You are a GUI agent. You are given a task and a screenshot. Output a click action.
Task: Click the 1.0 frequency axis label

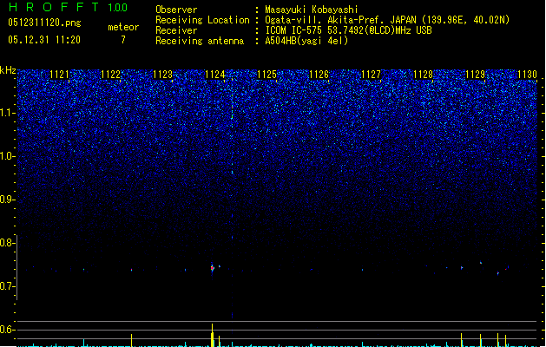(x=7, y=156)
